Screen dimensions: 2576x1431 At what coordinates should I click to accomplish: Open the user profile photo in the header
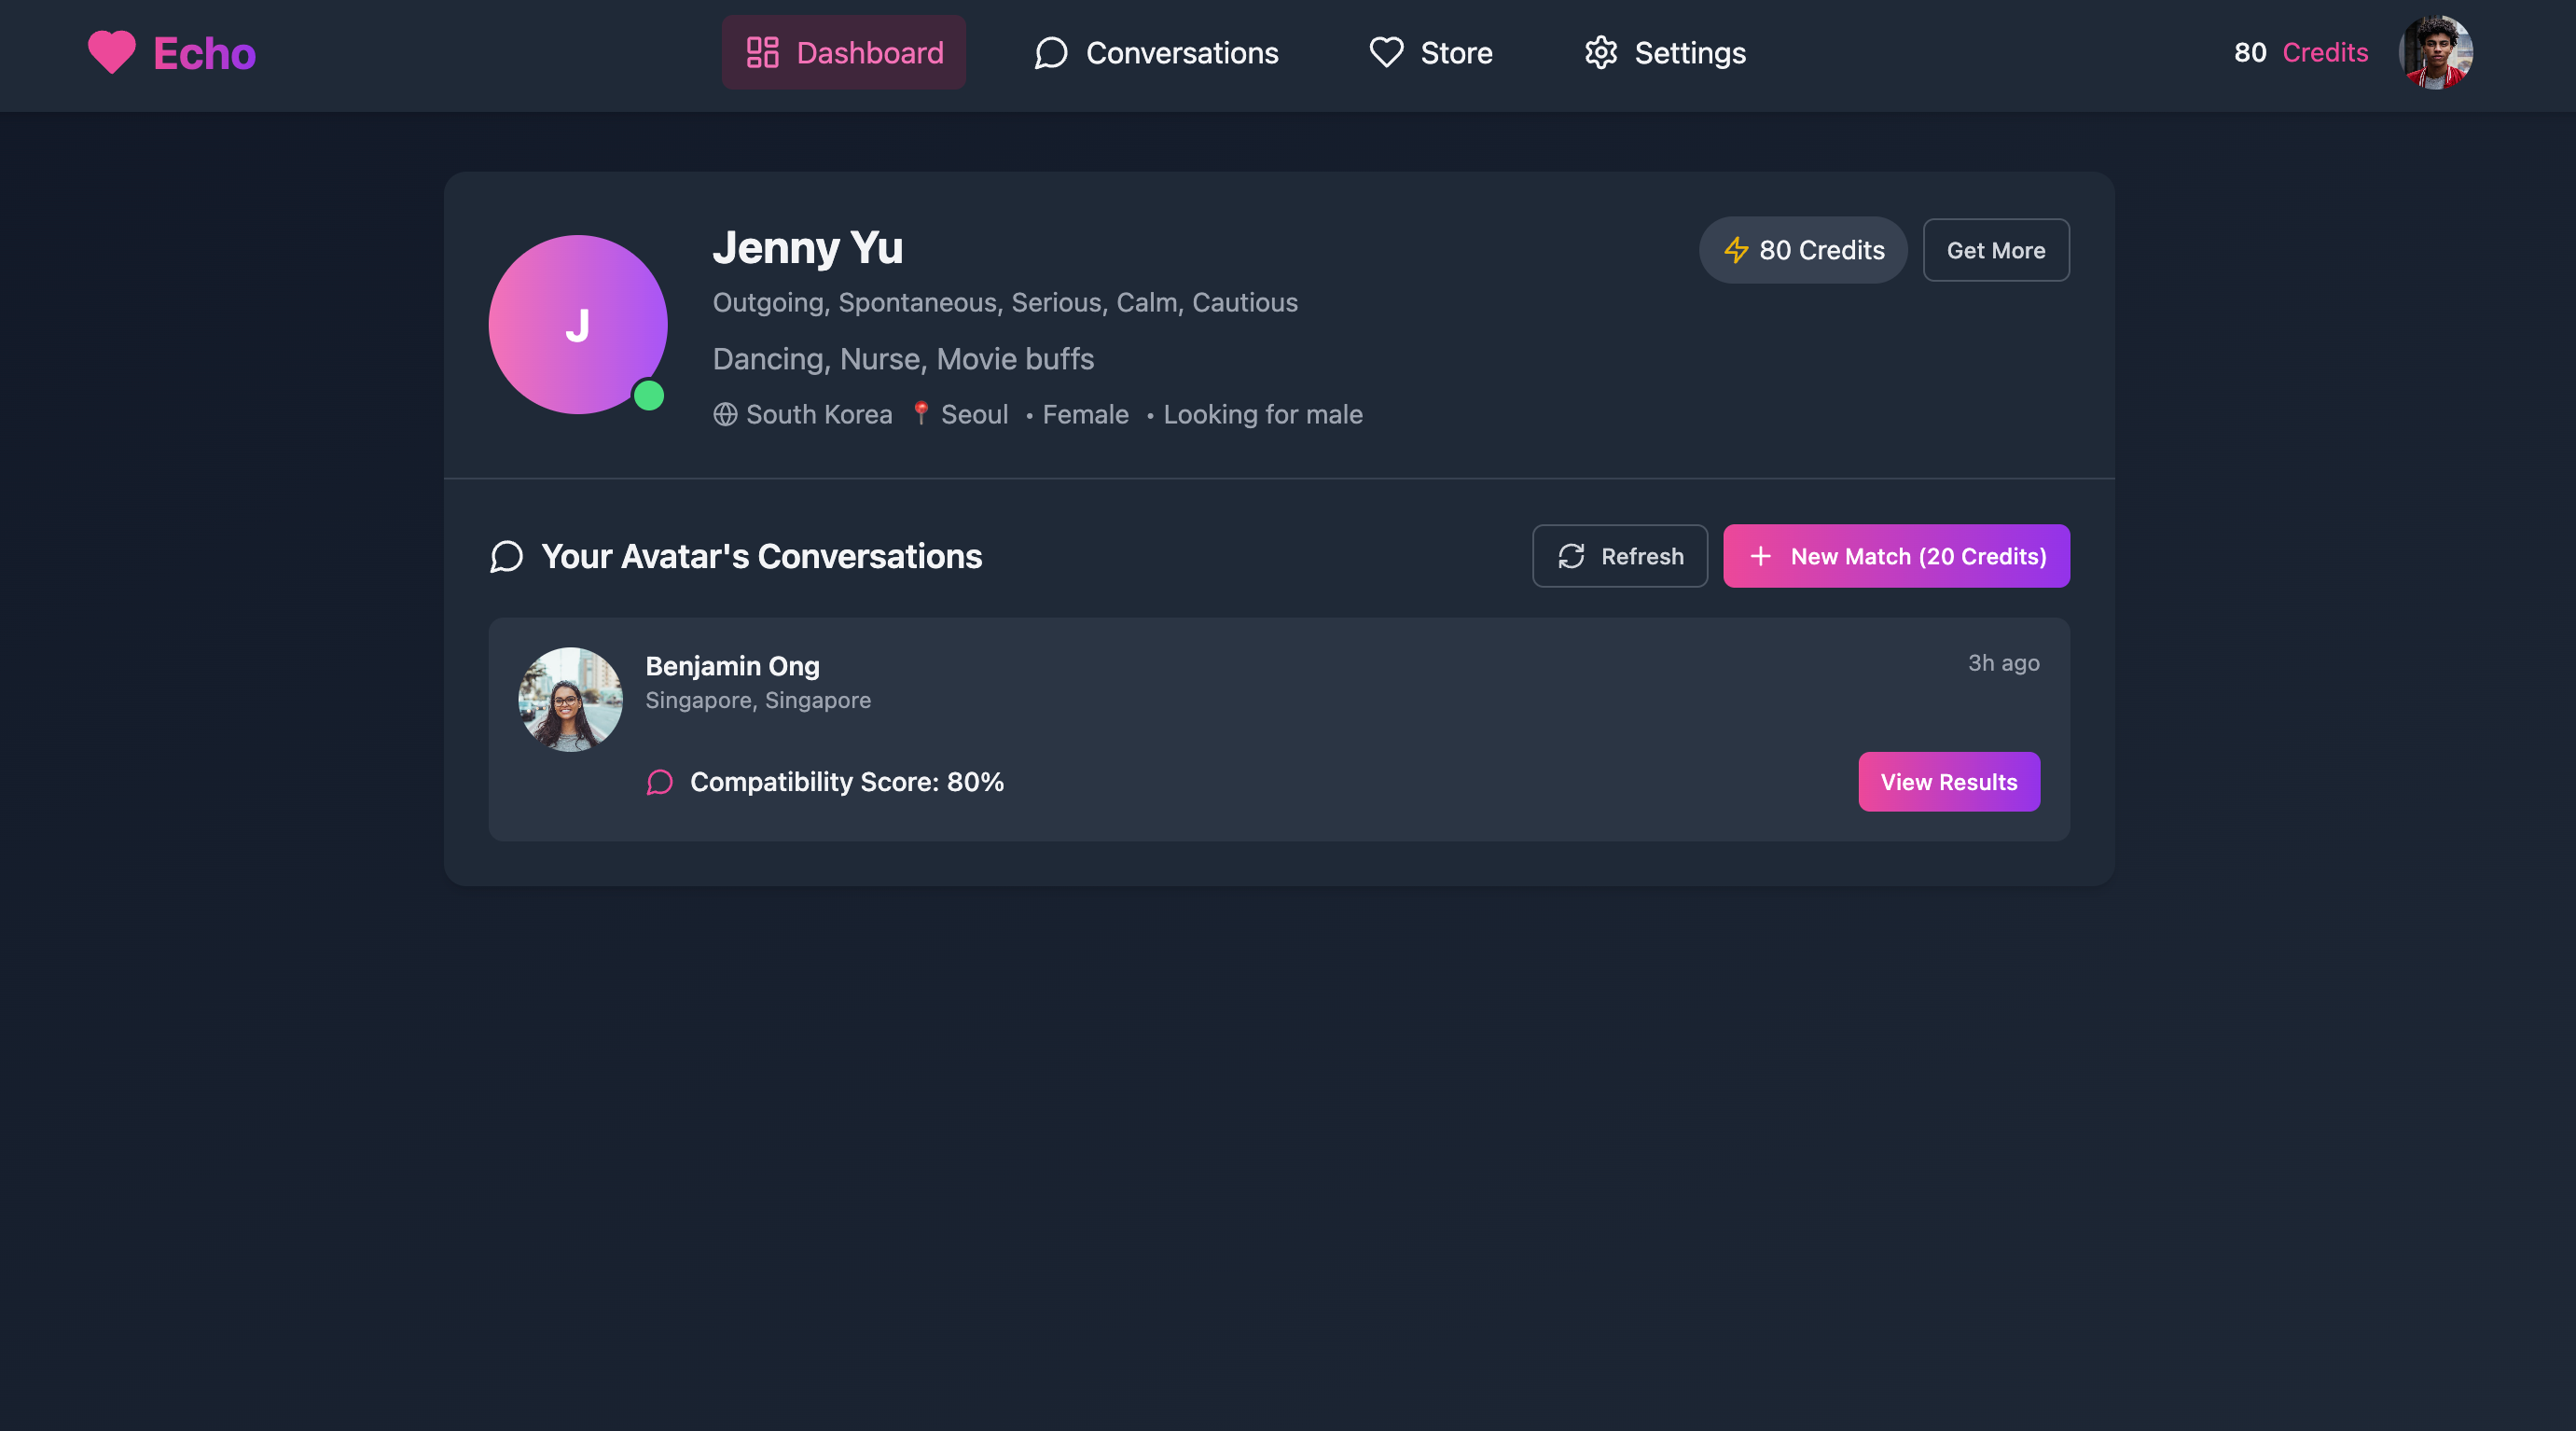[2435, 52]
